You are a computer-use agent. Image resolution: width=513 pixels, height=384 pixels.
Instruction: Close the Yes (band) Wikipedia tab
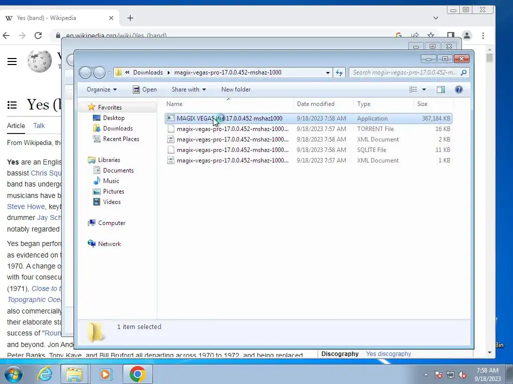click(x=111, y=18)
